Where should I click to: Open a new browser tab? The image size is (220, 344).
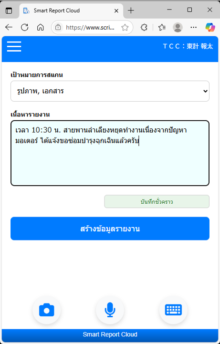tap(131, 10)
